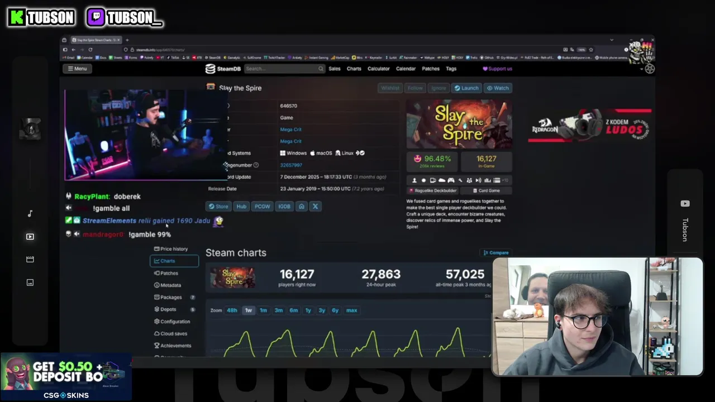Set chart zoom to max
This screenshot has width=715, height=402.
point(351,310)
